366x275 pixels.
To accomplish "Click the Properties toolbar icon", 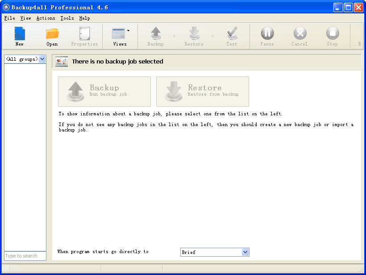I will click(x=84, y=34).
